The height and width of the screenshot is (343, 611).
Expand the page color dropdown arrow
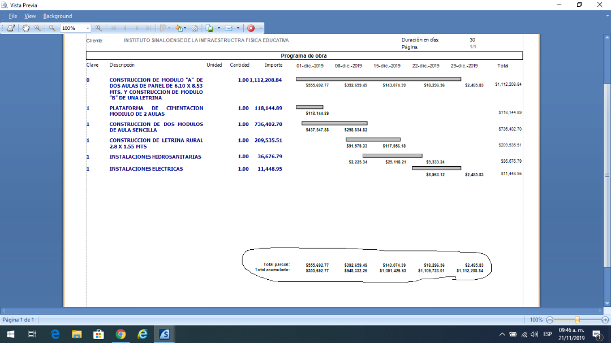[x=185, y=28]
